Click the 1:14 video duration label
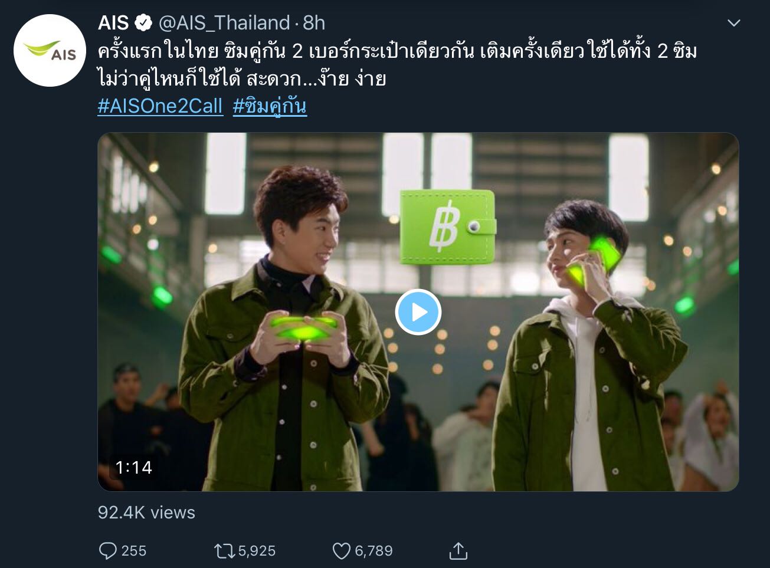The height and width of the screenshot is (568, 770). (x=133, y=468)
